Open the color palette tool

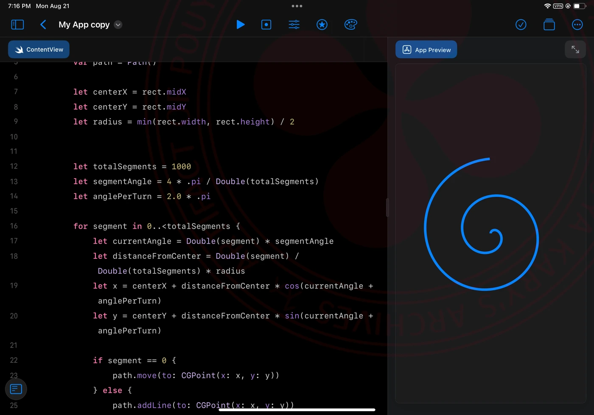[x=350, y=24]
